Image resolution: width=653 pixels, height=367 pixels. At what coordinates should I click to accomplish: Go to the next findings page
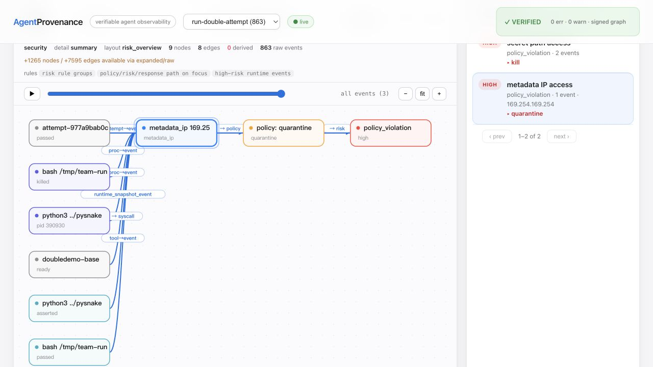tap(562, 137)
